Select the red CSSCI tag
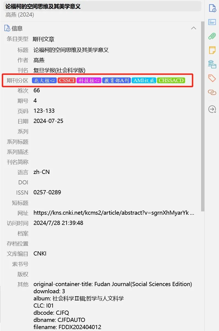 67,80
